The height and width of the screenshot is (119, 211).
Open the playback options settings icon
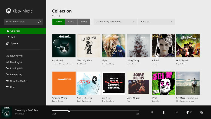201,112
